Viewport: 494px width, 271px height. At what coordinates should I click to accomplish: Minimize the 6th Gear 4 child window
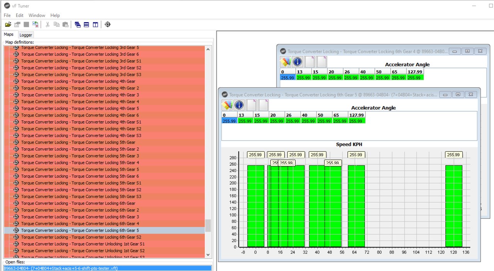(455, 51)
